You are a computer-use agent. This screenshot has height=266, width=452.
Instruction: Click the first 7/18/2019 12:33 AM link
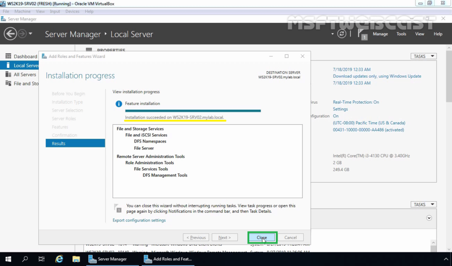point(352,69)
